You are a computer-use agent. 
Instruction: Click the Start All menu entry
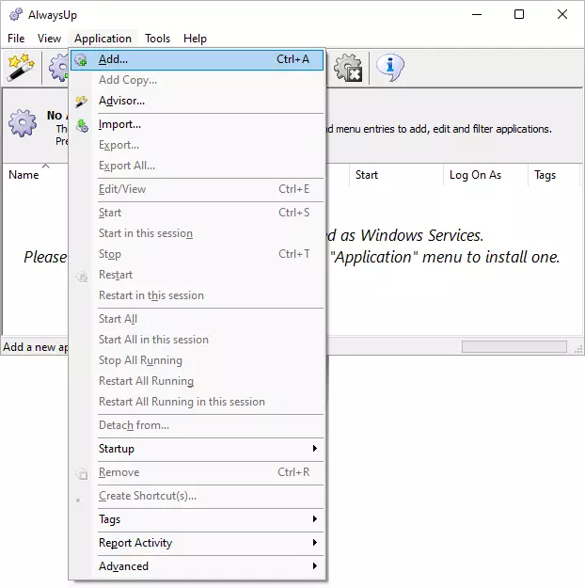click(x=197, y=319)
